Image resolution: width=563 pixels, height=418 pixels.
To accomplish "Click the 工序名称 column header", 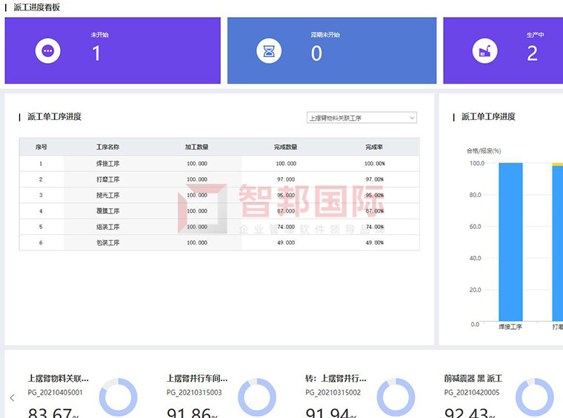I will [107, 147].
